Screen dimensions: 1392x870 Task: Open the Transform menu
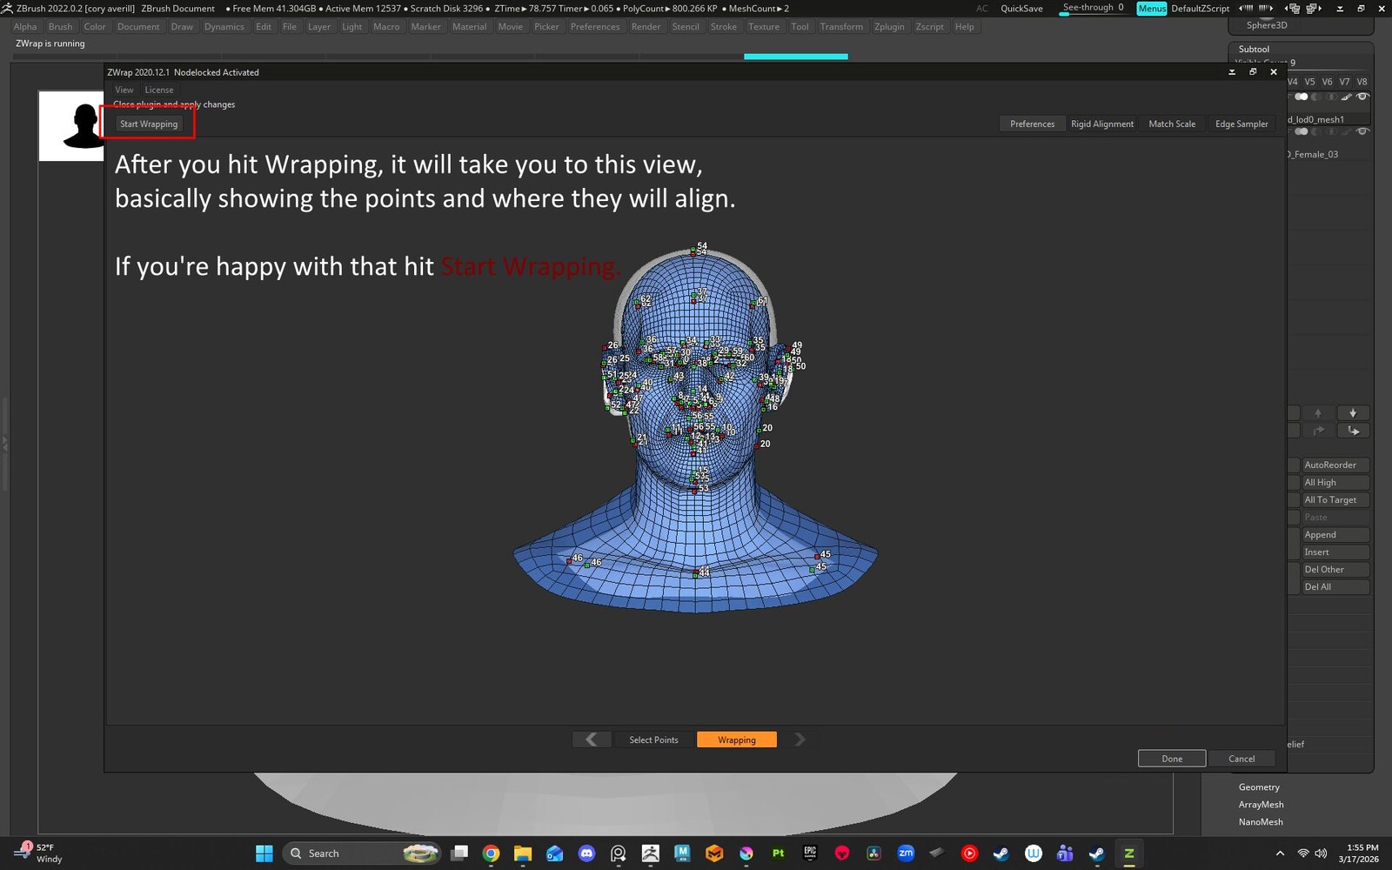coord(841,27)
